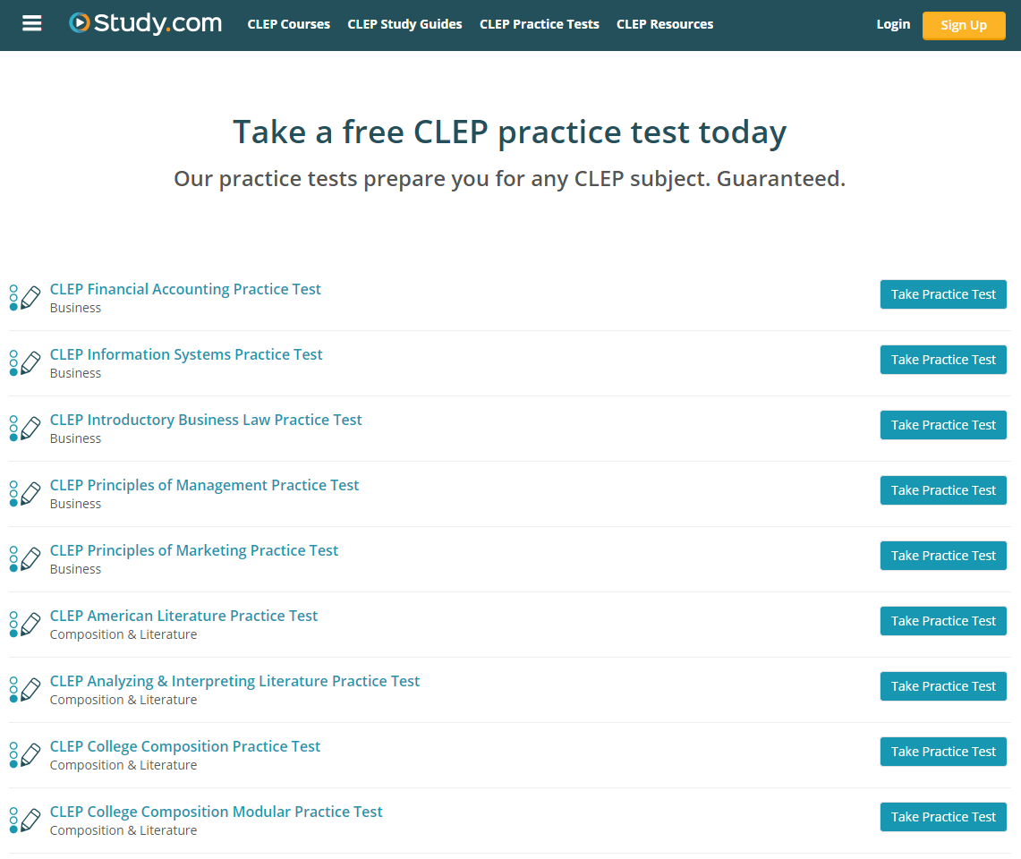Viewport: 1021px width, 859px height.
Task: Open the CLEP Analyzing & Interpreting Literature link
Action: coord(234,680)
